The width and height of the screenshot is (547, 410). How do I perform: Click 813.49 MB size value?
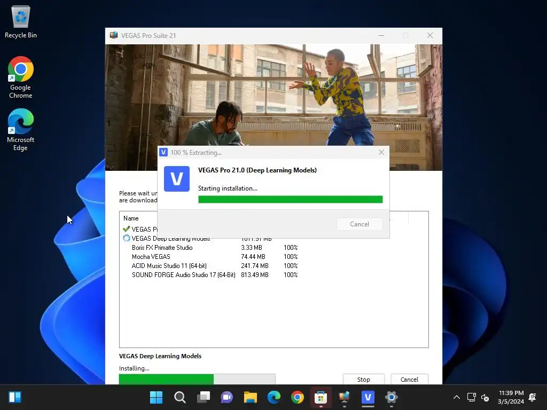(x=255, y=275)
